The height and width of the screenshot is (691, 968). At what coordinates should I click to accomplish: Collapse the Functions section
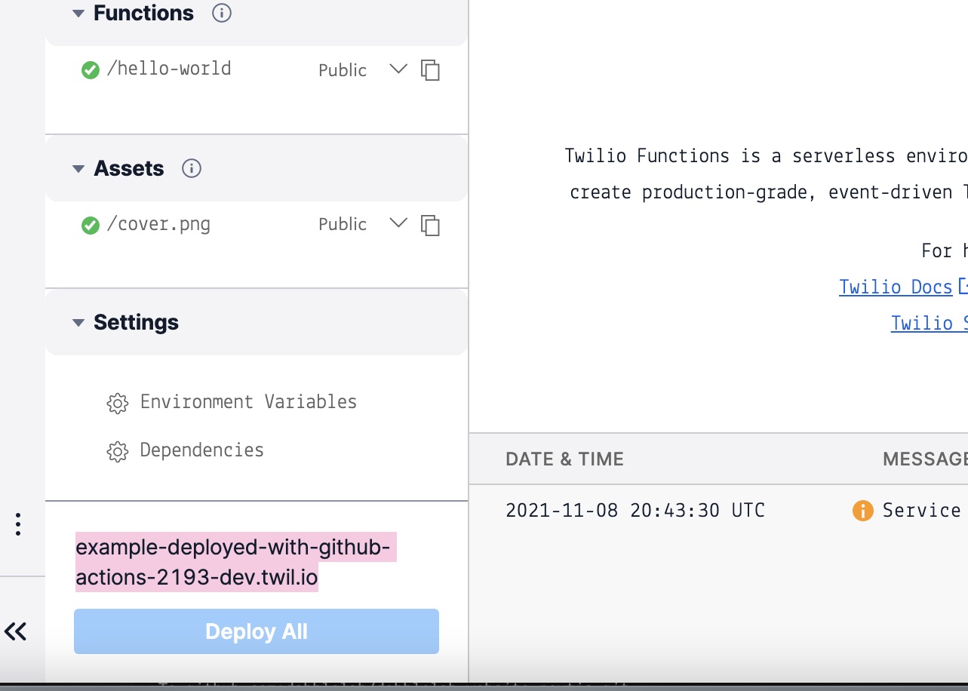(78, 14)
